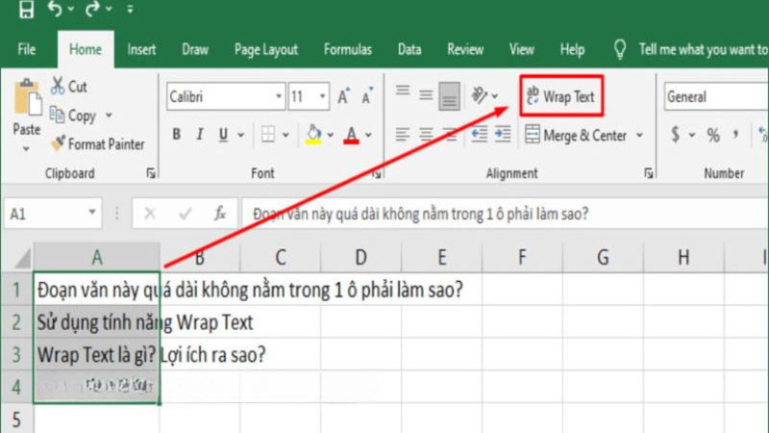This screenshot has width=769, height=433.
Task: Open the Borders dropdown arrow
Action: coord(285,135)
